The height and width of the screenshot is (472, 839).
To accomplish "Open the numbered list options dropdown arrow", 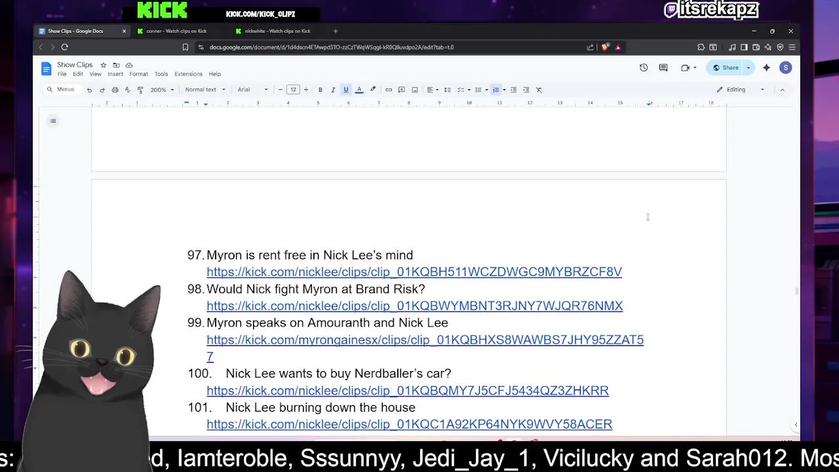I will tap(504, 90).
